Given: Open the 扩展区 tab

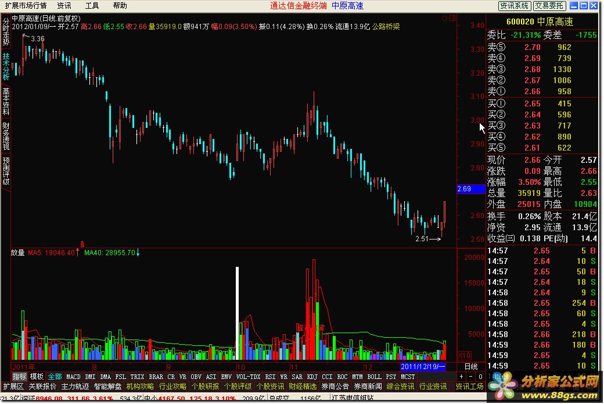Looking at the screenshot, I should pyautogui.click(x=13, y=386).
